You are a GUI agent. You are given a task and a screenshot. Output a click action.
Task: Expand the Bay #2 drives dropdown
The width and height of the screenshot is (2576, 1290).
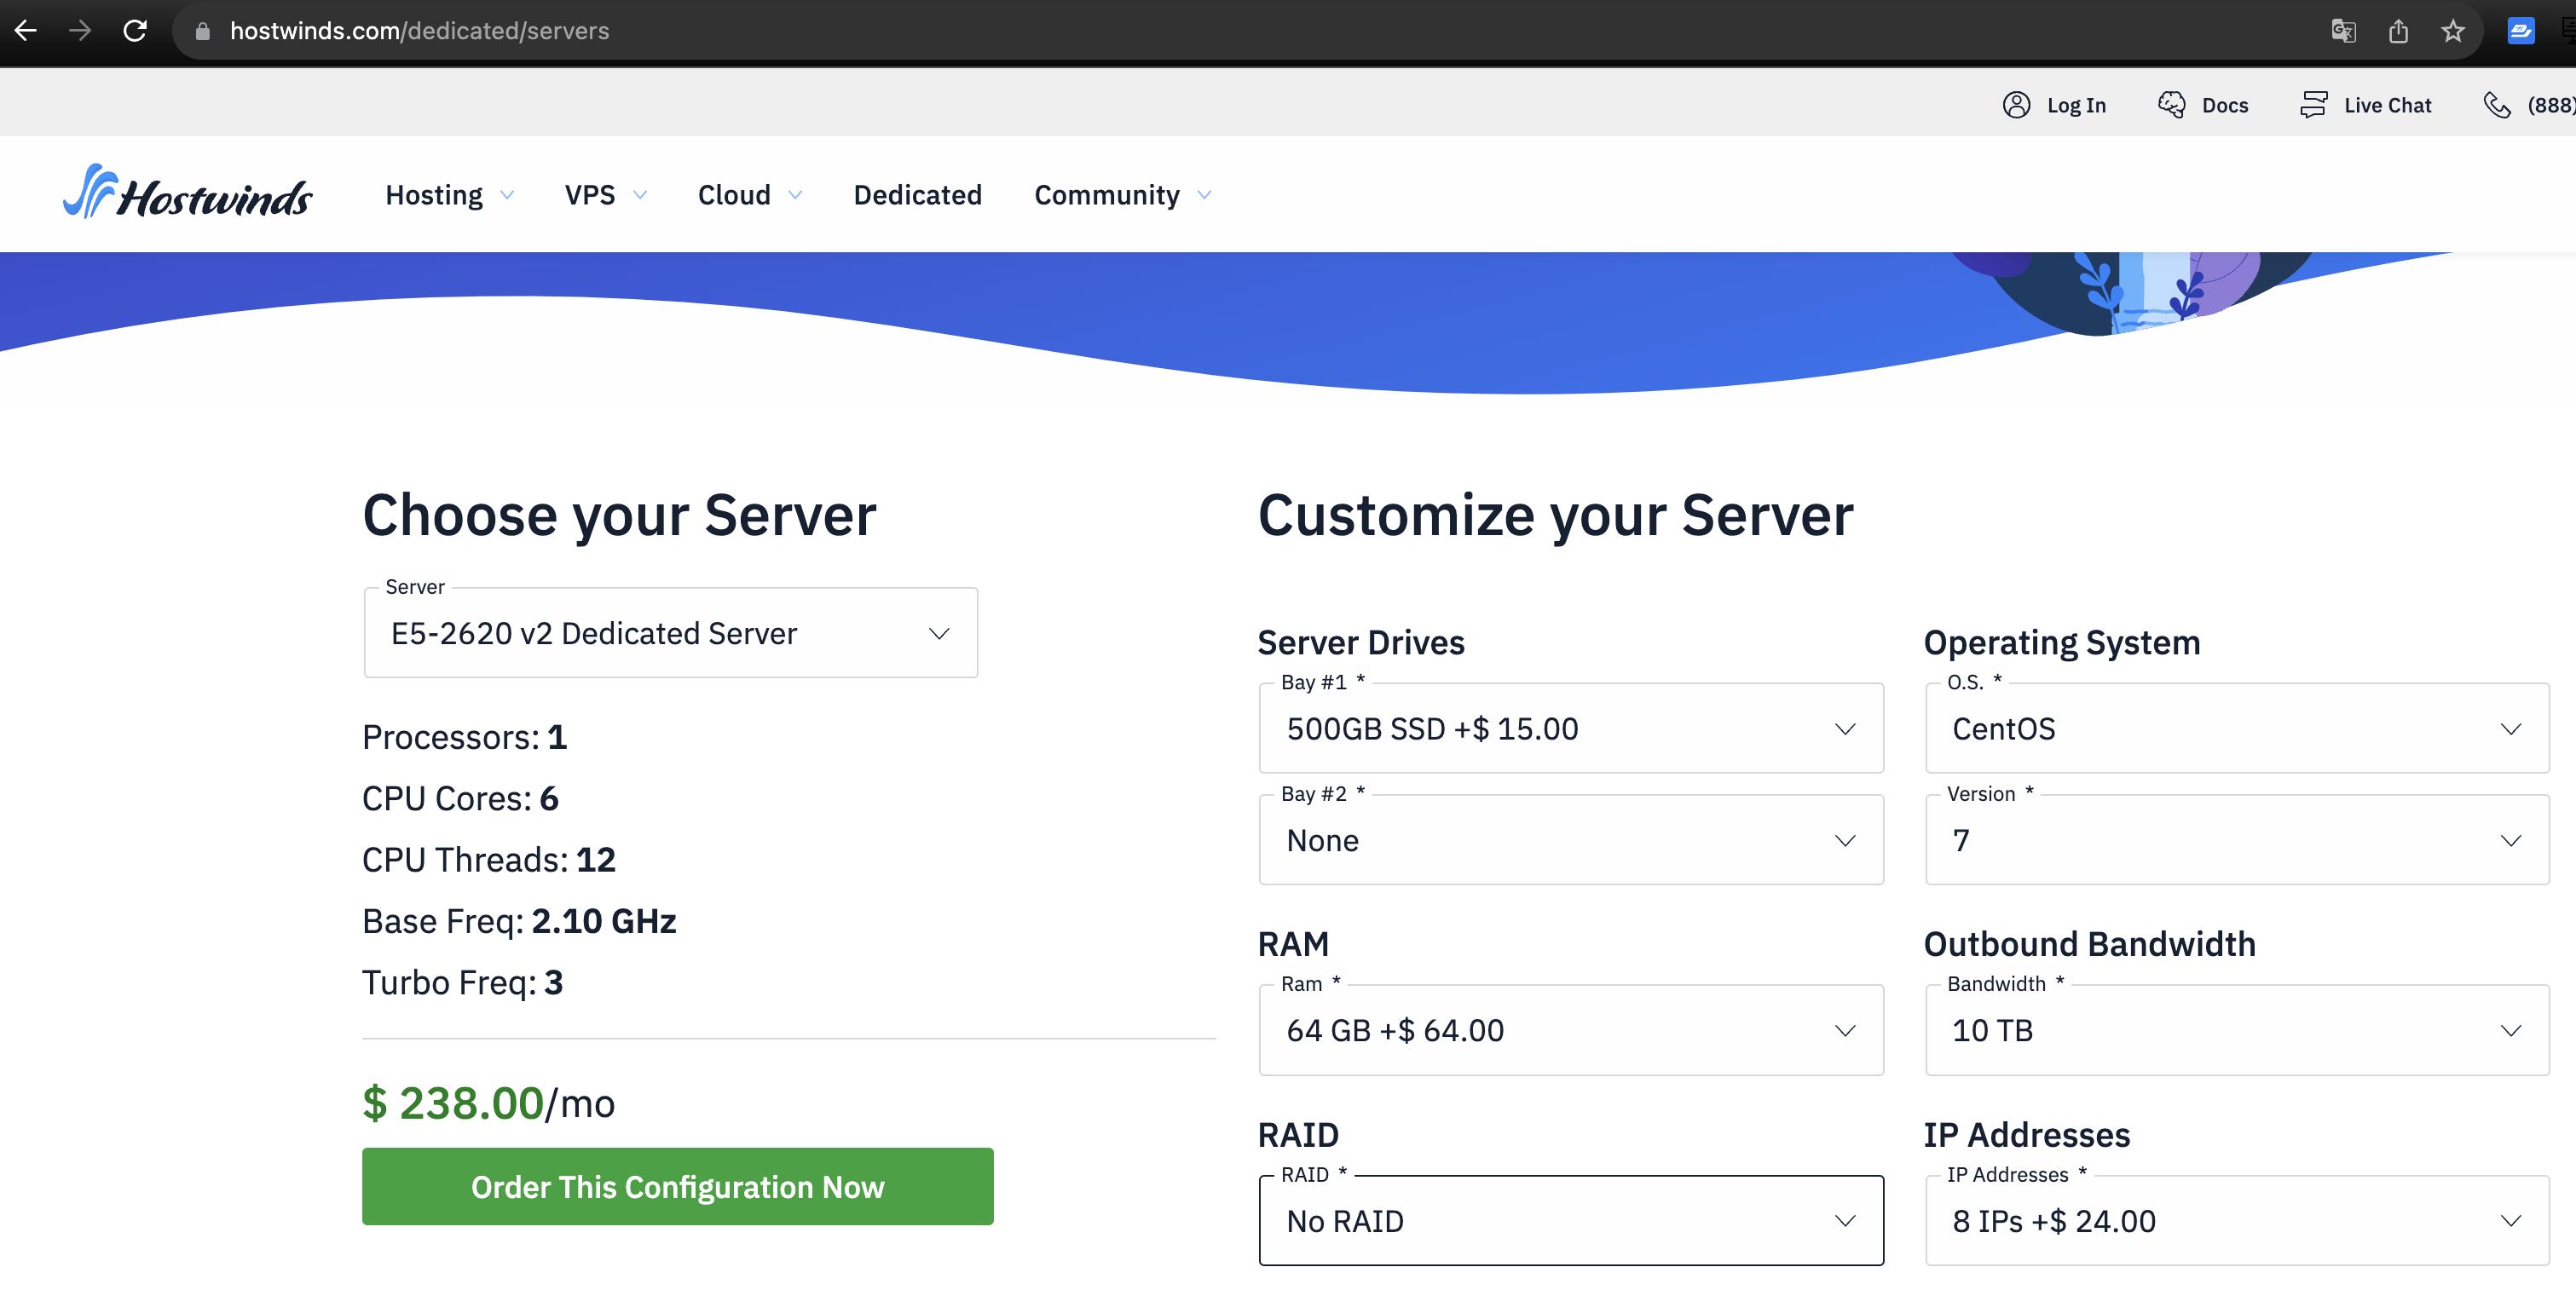point(1570,839)
